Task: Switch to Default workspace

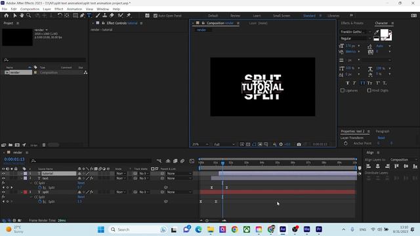Action: (x=213, y=16)
